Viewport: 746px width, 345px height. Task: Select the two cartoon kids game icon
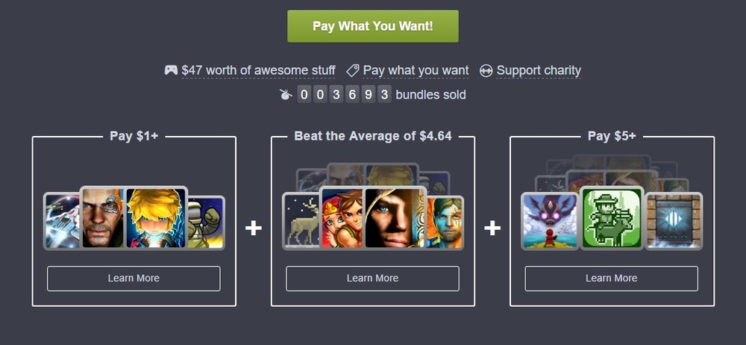342,218
